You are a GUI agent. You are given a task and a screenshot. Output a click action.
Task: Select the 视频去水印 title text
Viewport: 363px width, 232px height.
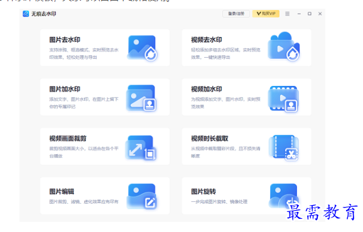(x=207, y=40)
